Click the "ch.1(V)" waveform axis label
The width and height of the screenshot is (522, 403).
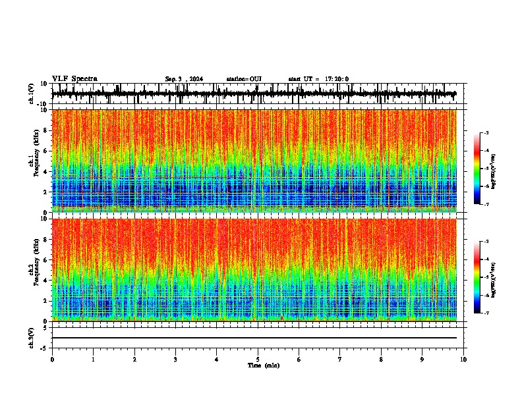[32, 94]
